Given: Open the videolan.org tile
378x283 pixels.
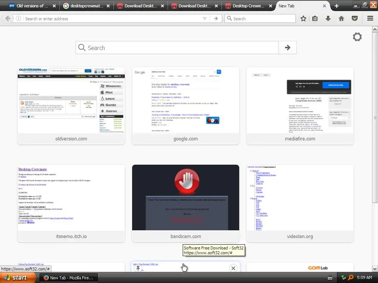Looking at the screenshot, I should tap(300, 203).
